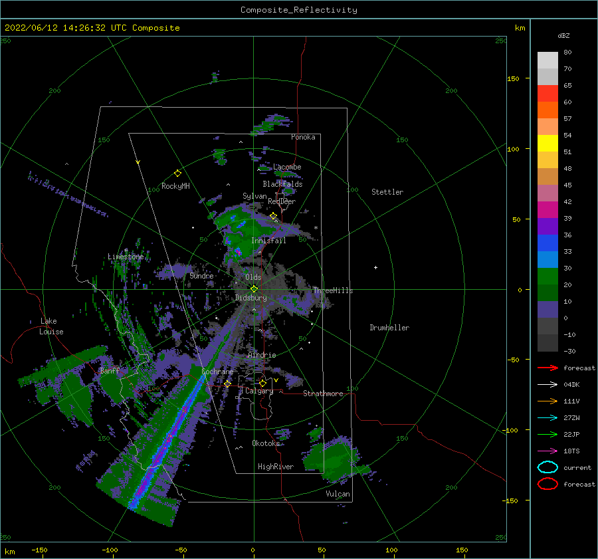
Task: Select the yellow diamond marker below RedDeer
Action: pos(273,216)
